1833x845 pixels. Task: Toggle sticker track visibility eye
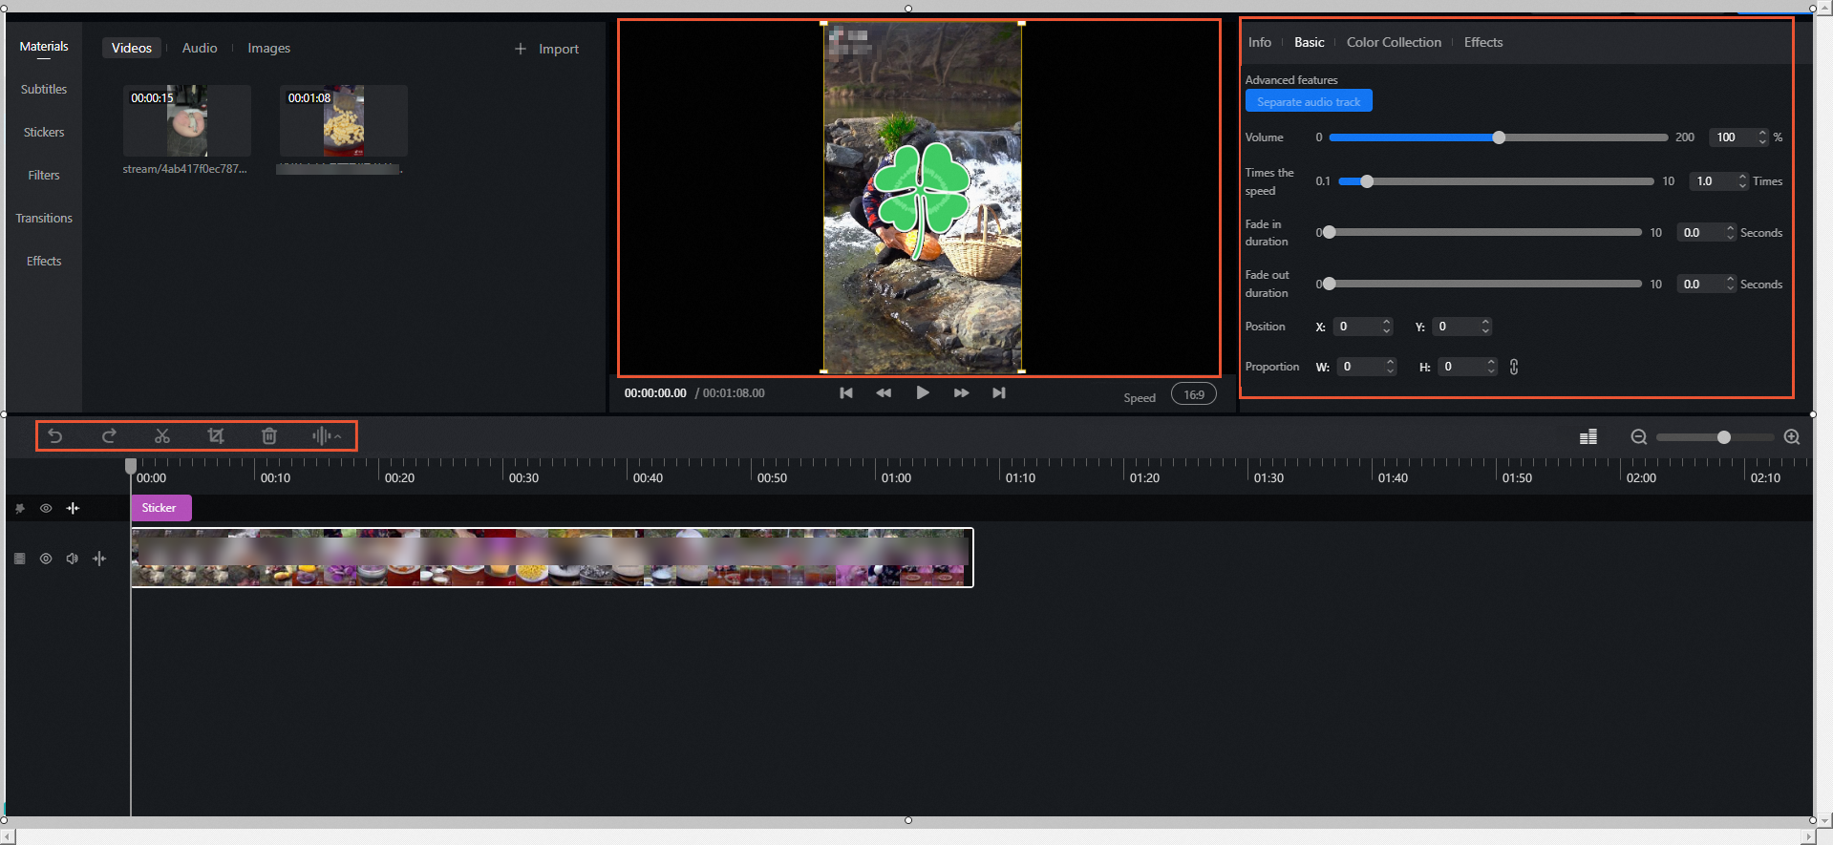pyautogui.click(x=46, y=508)
